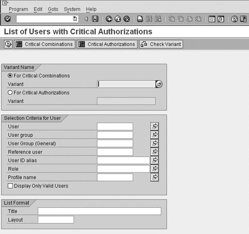The width and height of the screenshot is (249, 234).
Task: Click the Help question mark icon
Action: click(x=234, y=19)
